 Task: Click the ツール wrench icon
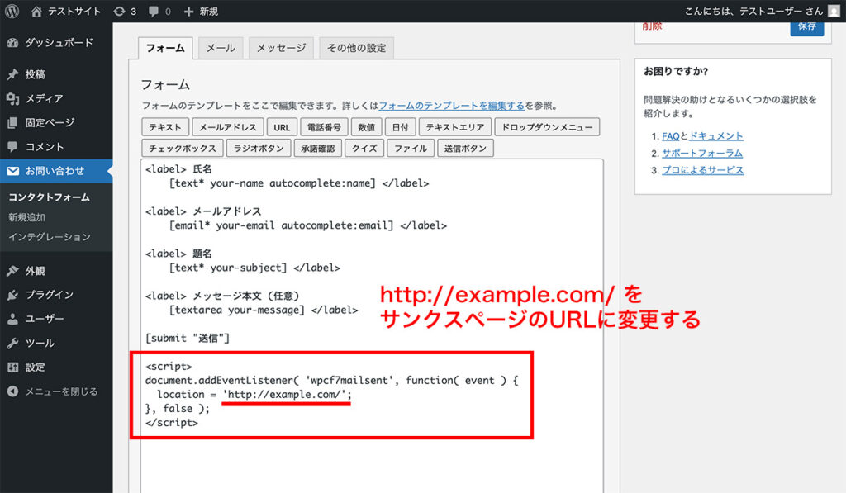(x=12, y=343)
